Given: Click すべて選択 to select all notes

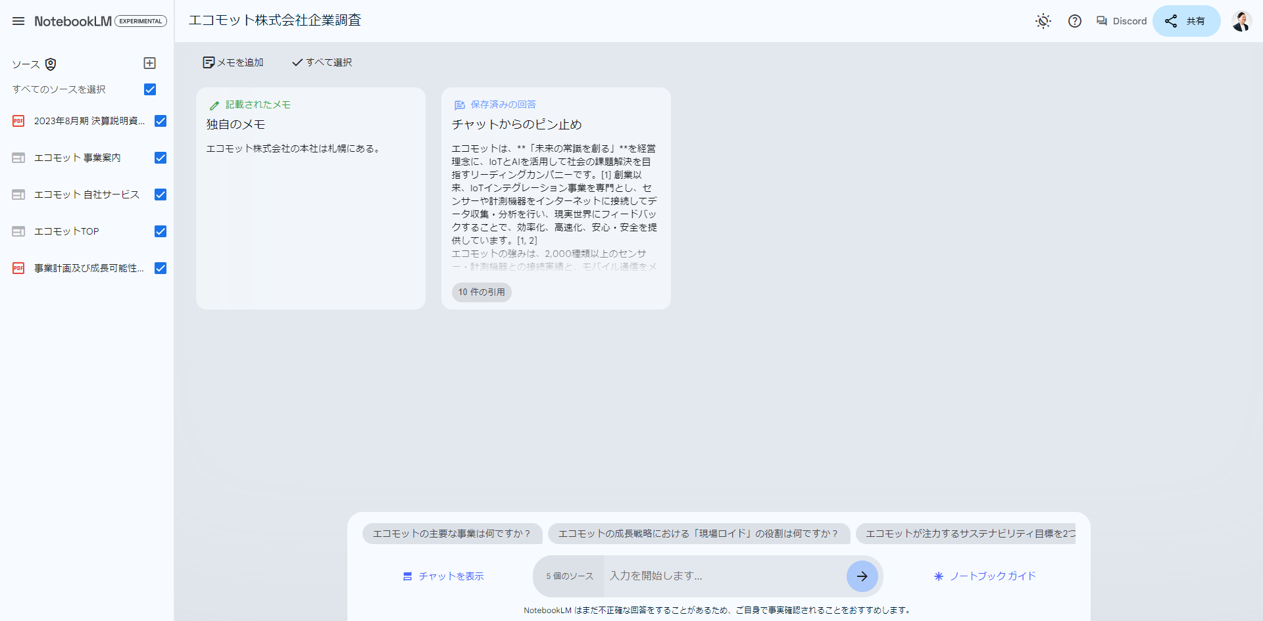Looking at the screenshot, I should point(322,62).
